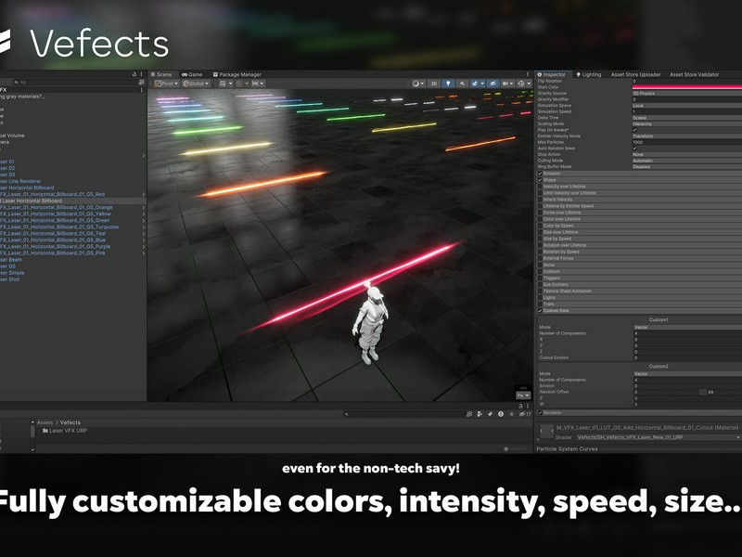
Task: Open the Global handle rotation dropdown
Action: [x=196, y=84]
